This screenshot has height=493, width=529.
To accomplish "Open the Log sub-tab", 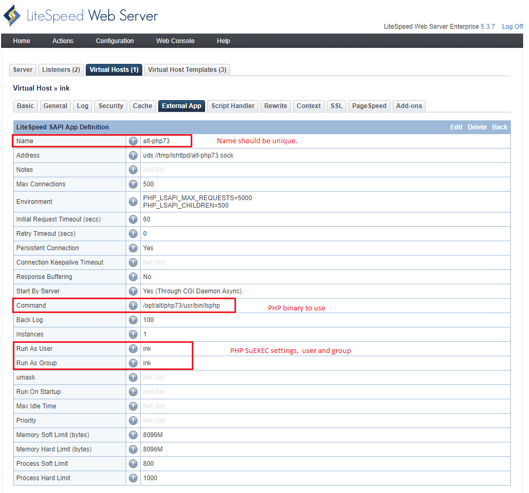I will [x=83, y=106].
